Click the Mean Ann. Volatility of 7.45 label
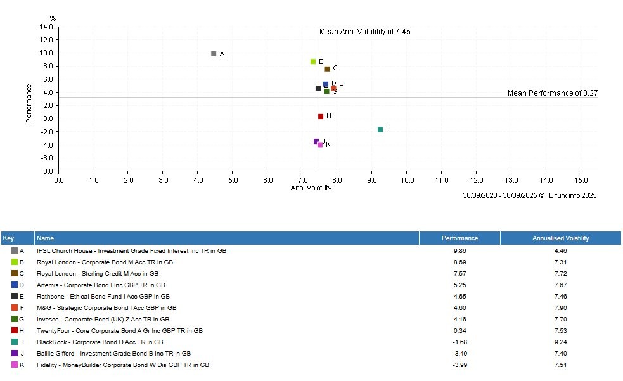This screenshot has width=623, height=381. (364, 32)
